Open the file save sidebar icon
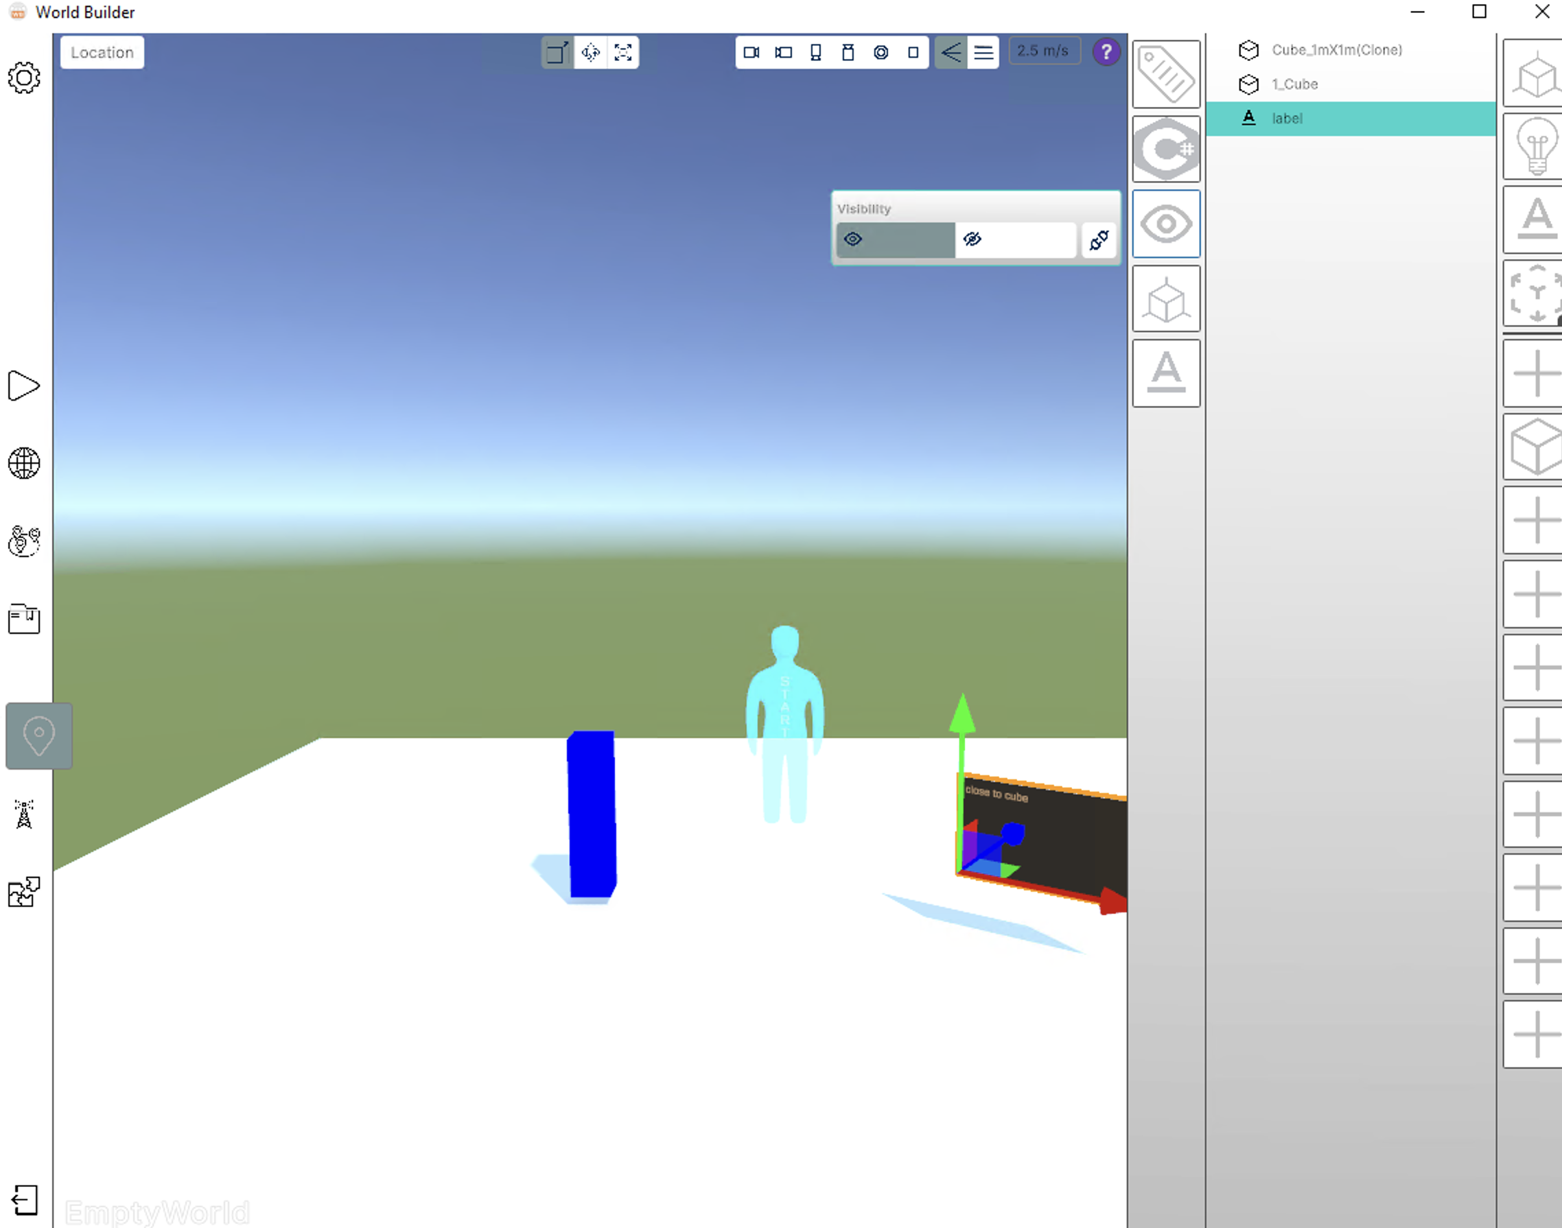Viewport: 1562px width, 1228px height. [x=24, y=619]
